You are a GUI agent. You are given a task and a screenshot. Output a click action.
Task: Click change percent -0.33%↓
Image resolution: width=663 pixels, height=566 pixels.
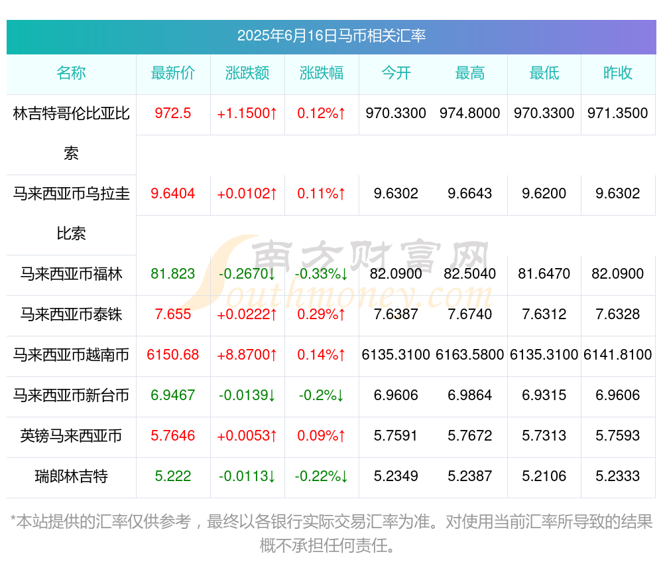pyautogui.click(x=322, y=274)
